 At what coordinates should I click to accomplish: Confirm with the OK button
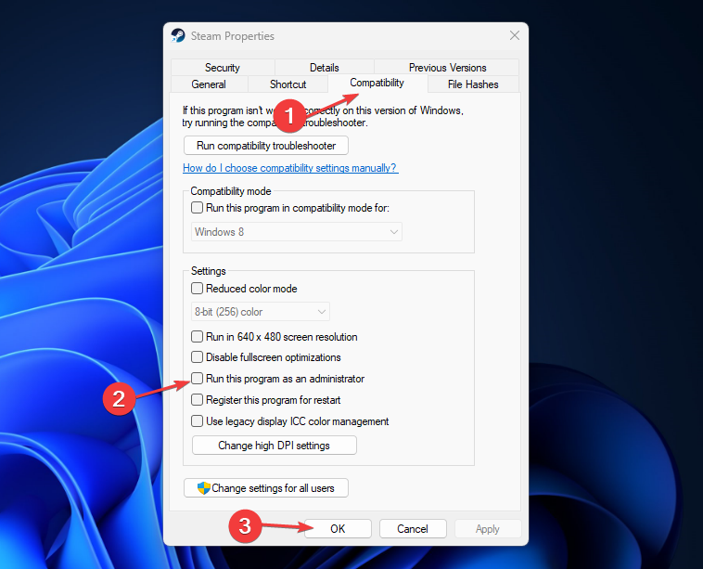338,528
